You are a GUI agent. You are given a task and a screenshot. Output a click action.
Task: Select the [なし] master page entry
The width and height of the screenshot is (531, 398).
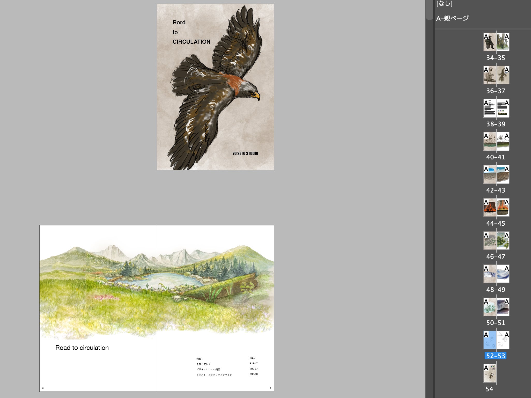pos(444,3)
